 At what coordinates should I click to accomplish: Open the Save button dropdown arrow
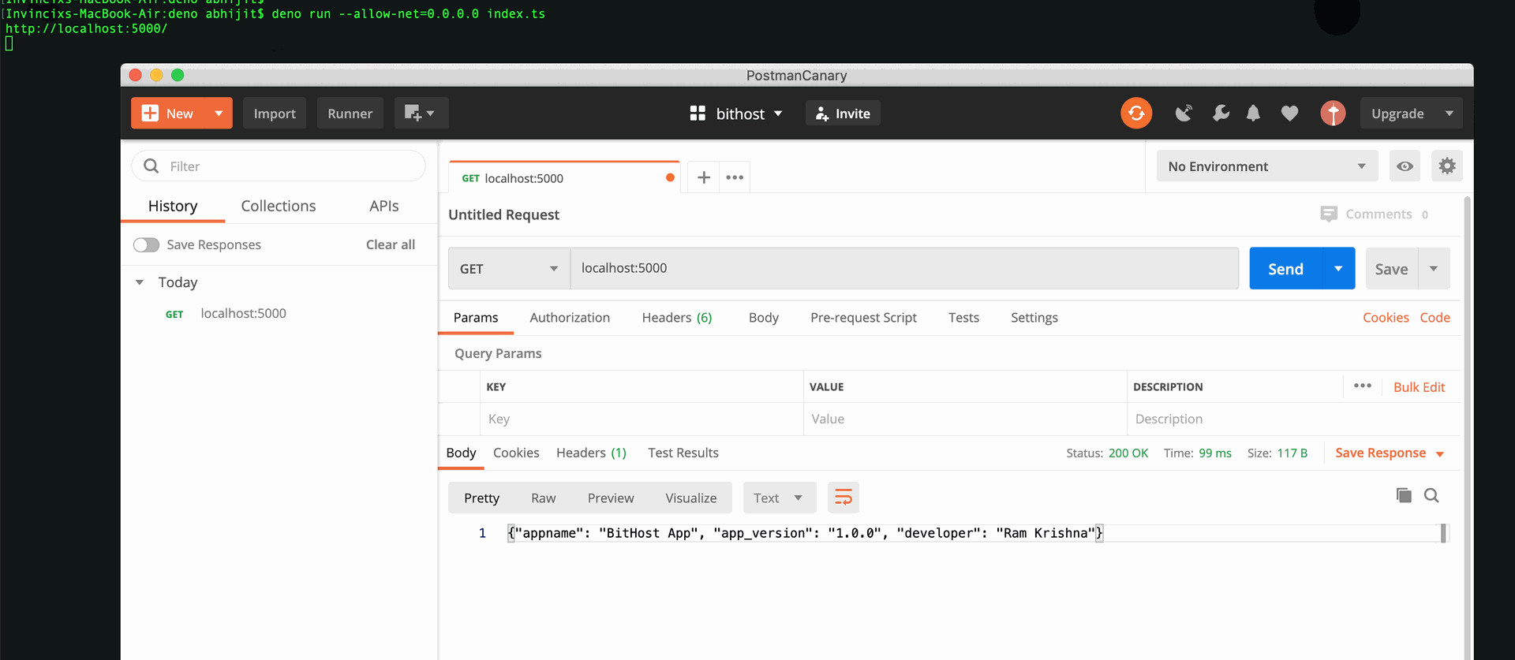pyautogui.click(x=1434, y=269)
